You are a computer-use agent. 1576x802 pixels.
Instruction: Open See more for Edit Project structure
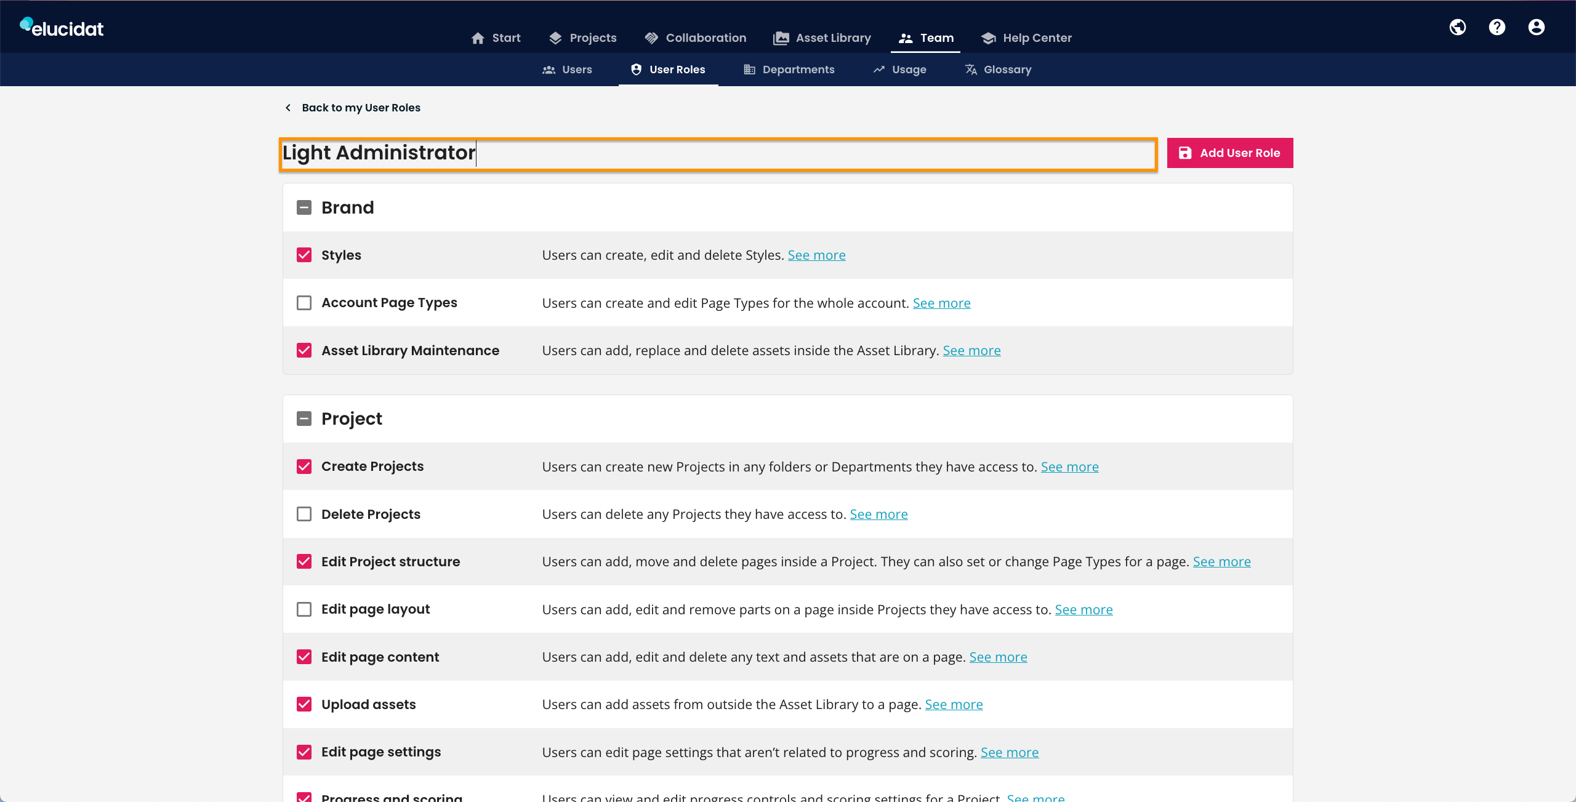point(1222,561)
